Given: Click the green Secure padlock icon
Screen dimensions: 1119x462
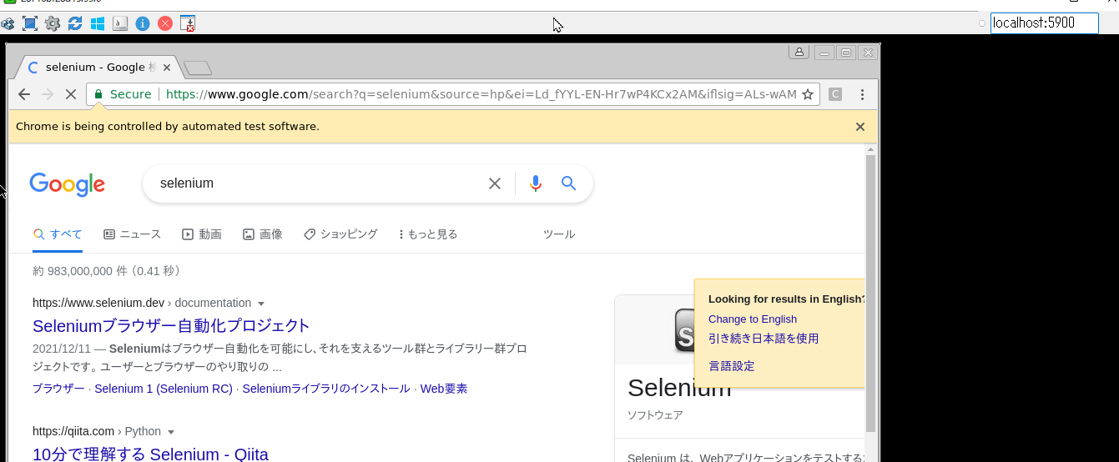Looking at the screenshot, I should tap(98, 94).
